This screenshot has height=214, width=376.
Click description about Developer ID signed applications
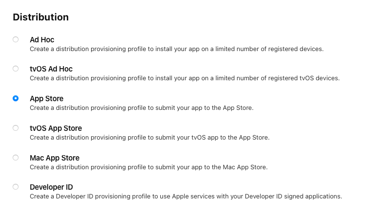pos(186,196)
